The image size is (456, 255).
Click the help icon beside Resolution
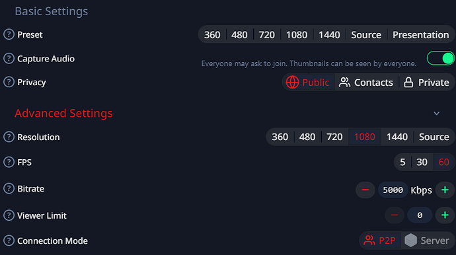[x=9, y=137]
